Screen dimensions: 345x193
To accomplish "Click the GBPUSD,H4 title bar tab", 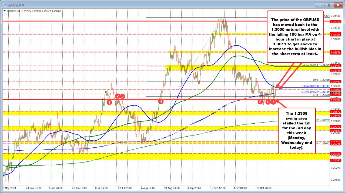I will click(16, 5).
